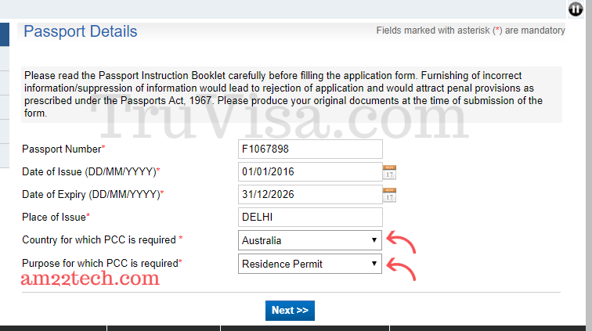Click the Passport Number field
This screenshot has width=592, height=331.
(x=310, y=149)
